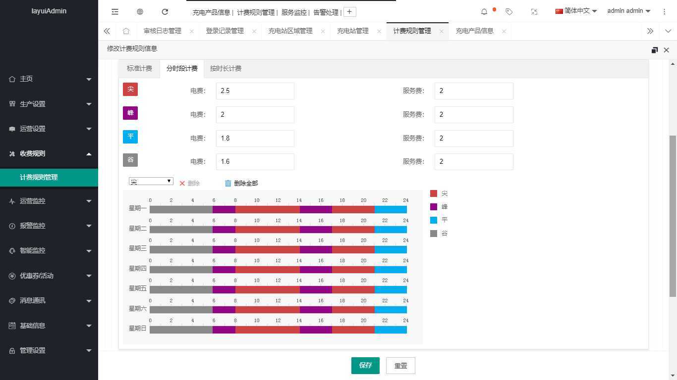This screenshot has height=380, width=677.
Task: Shift tabs right with double-chevron icon
Action: click(x=650, y=31)
